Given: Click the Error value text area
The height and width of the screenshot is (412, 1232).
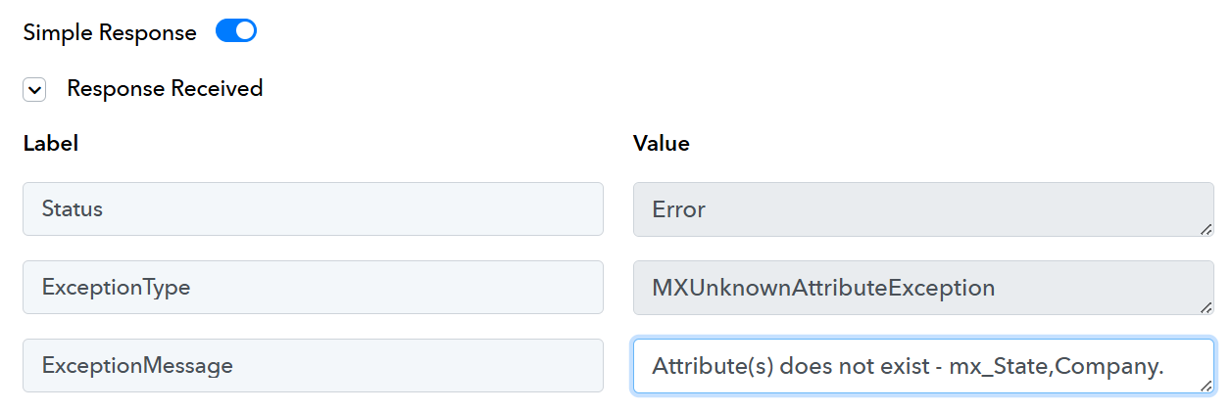Looking at the screenshot, I should point(924,209).
